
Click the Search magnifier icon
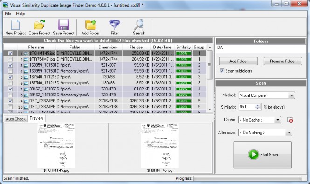[139, 25]
